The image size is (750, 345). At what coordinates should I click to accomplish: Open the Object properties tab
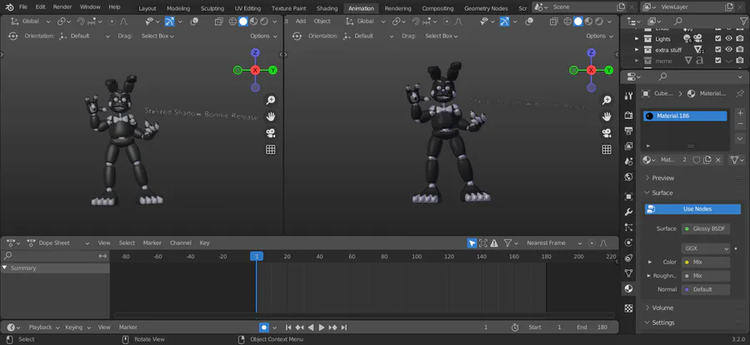[628, 196]
